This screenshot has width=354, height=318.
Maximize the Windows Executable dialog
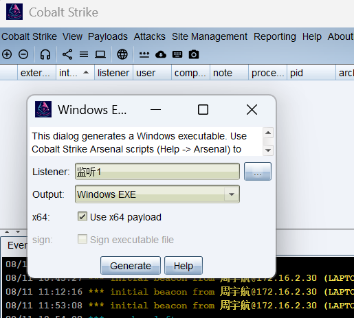coord(203,109)
